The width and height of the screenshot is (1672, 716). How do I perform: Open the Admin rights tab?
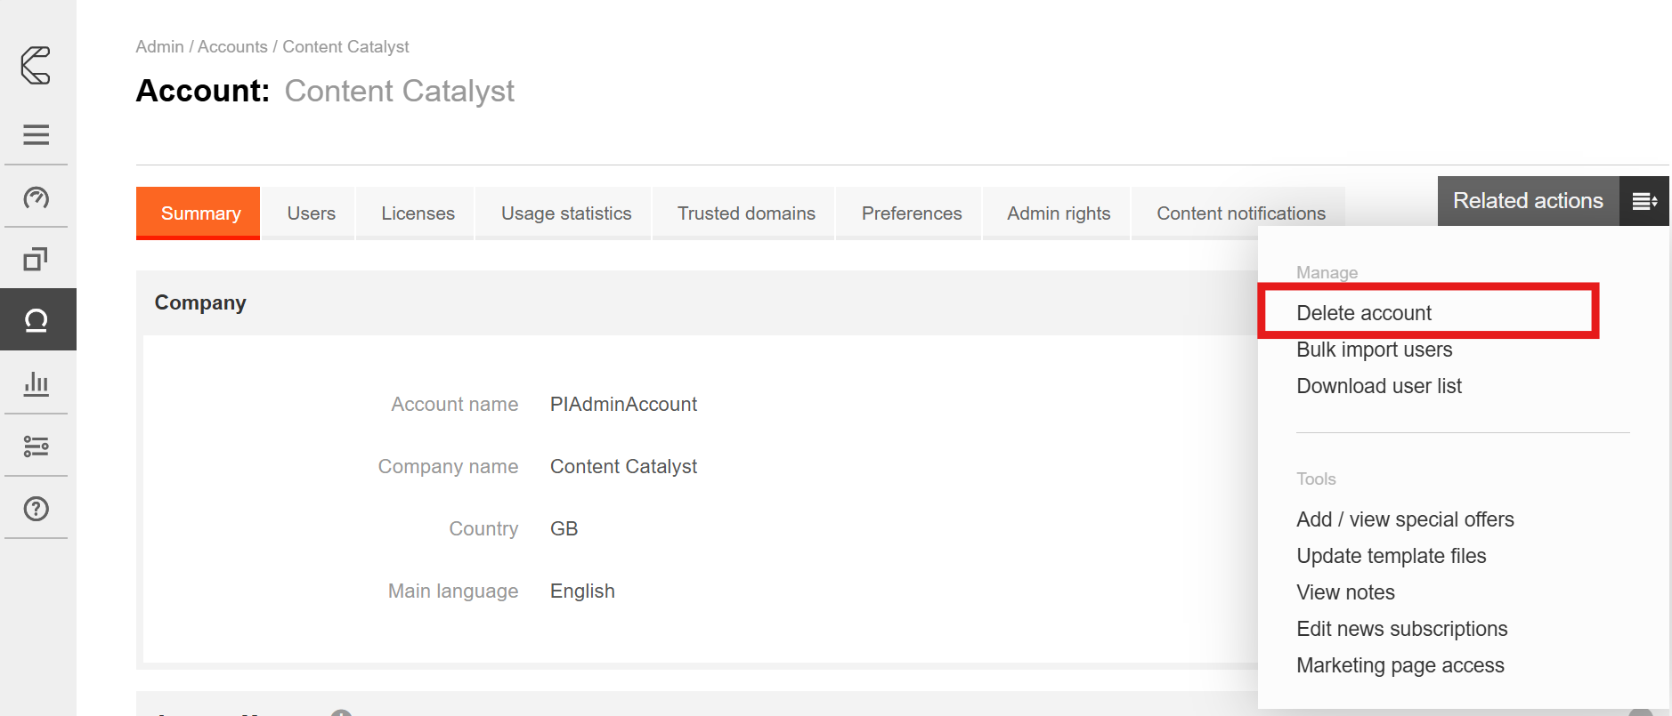1058,213
